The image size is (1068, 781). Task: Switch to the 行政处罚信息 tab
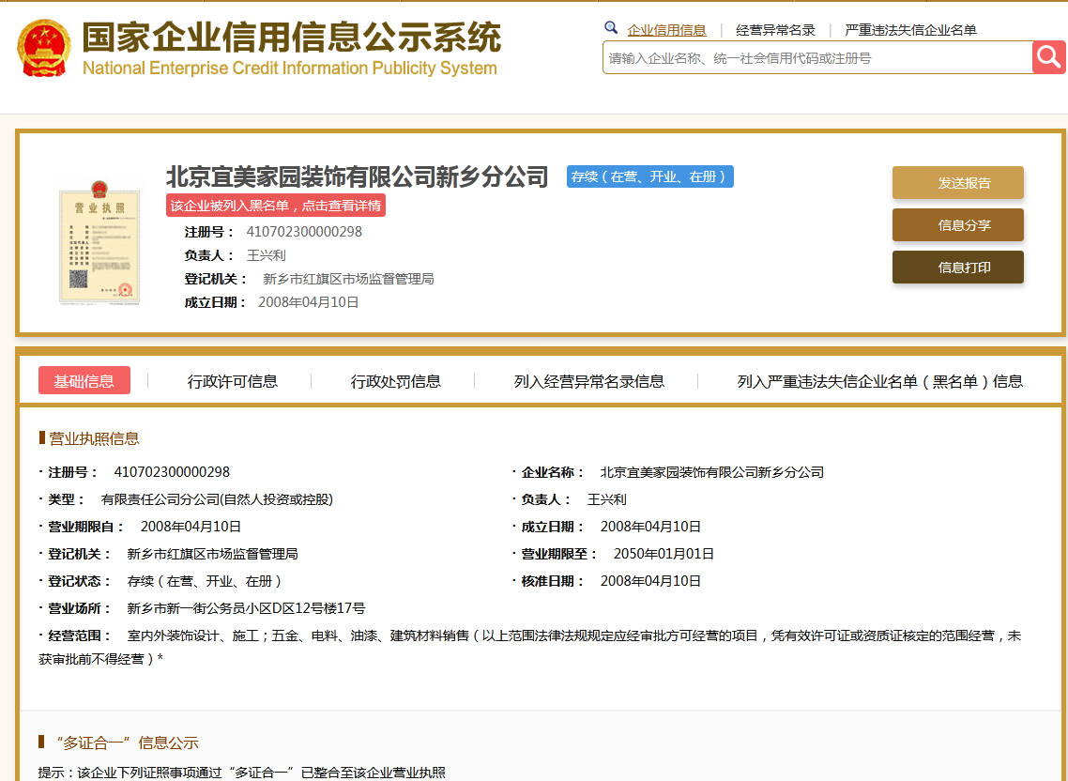click(x=395, y=381)
